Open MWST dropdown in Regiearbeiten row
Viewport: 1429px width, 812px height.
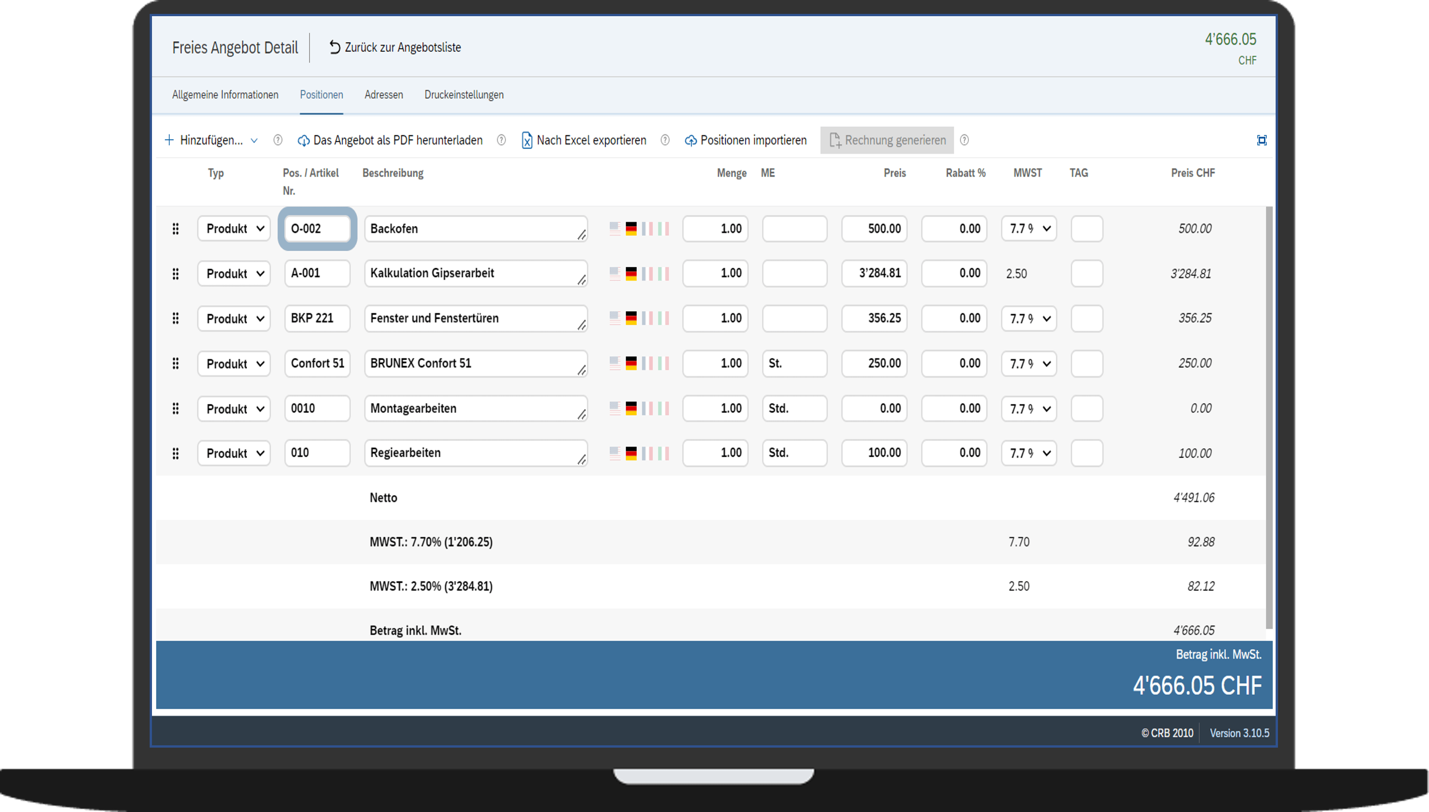(x=1029, y=453)
